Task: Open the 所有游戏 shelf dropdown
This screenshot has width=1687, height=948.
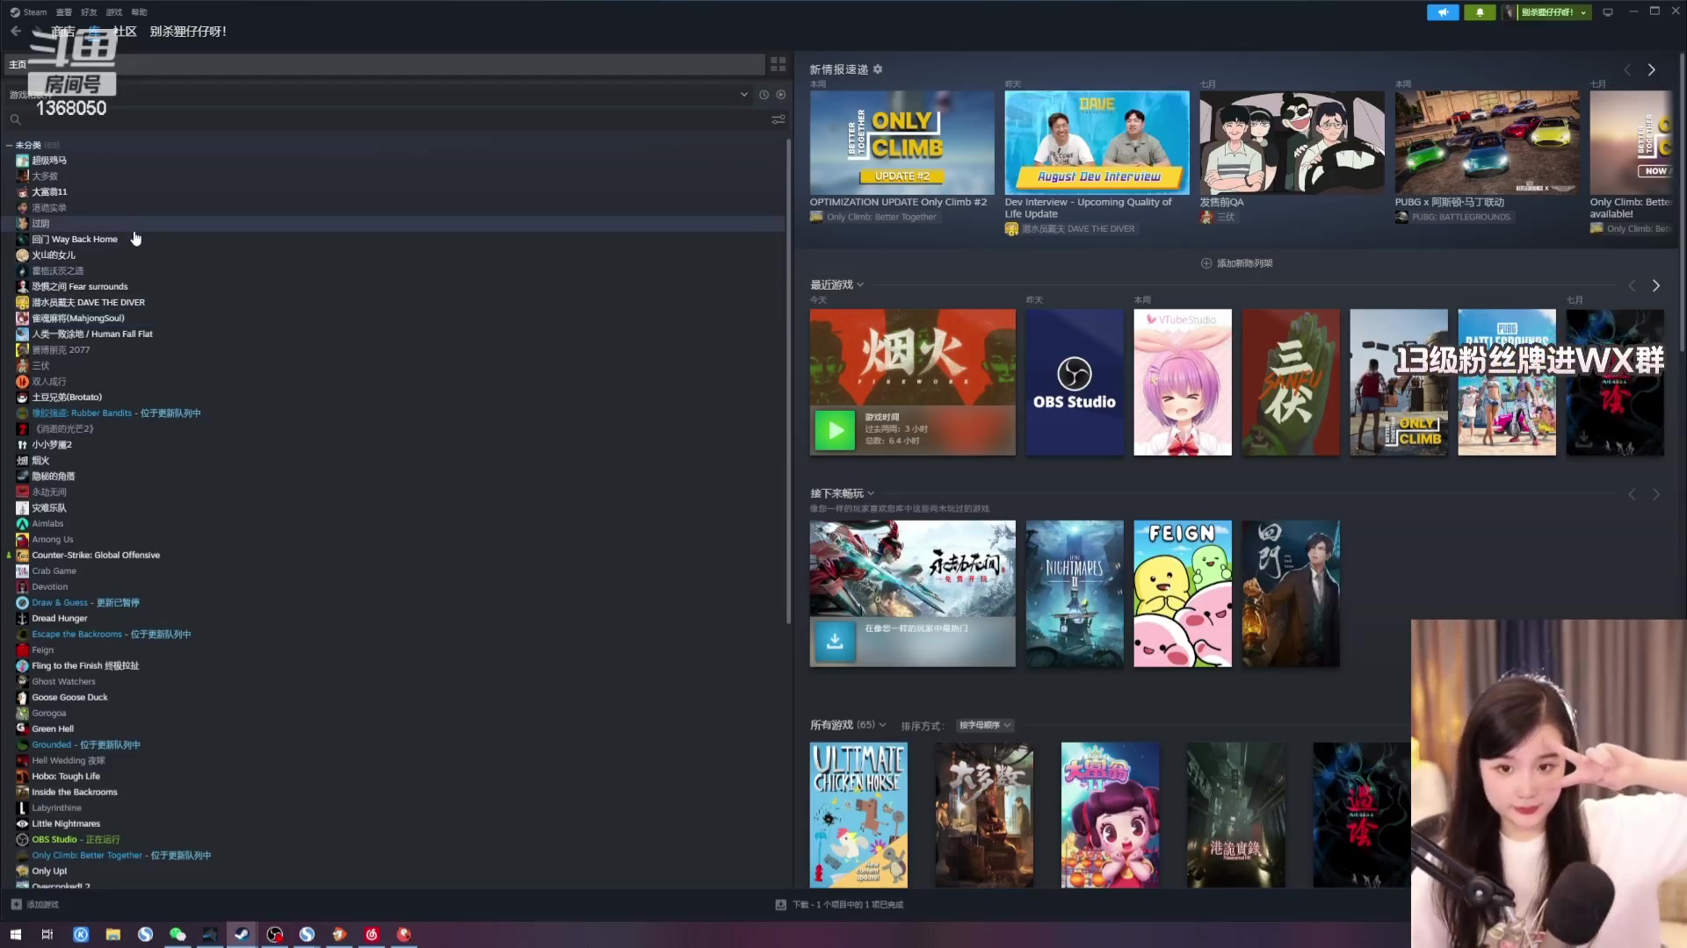Action: click(882, 725)
